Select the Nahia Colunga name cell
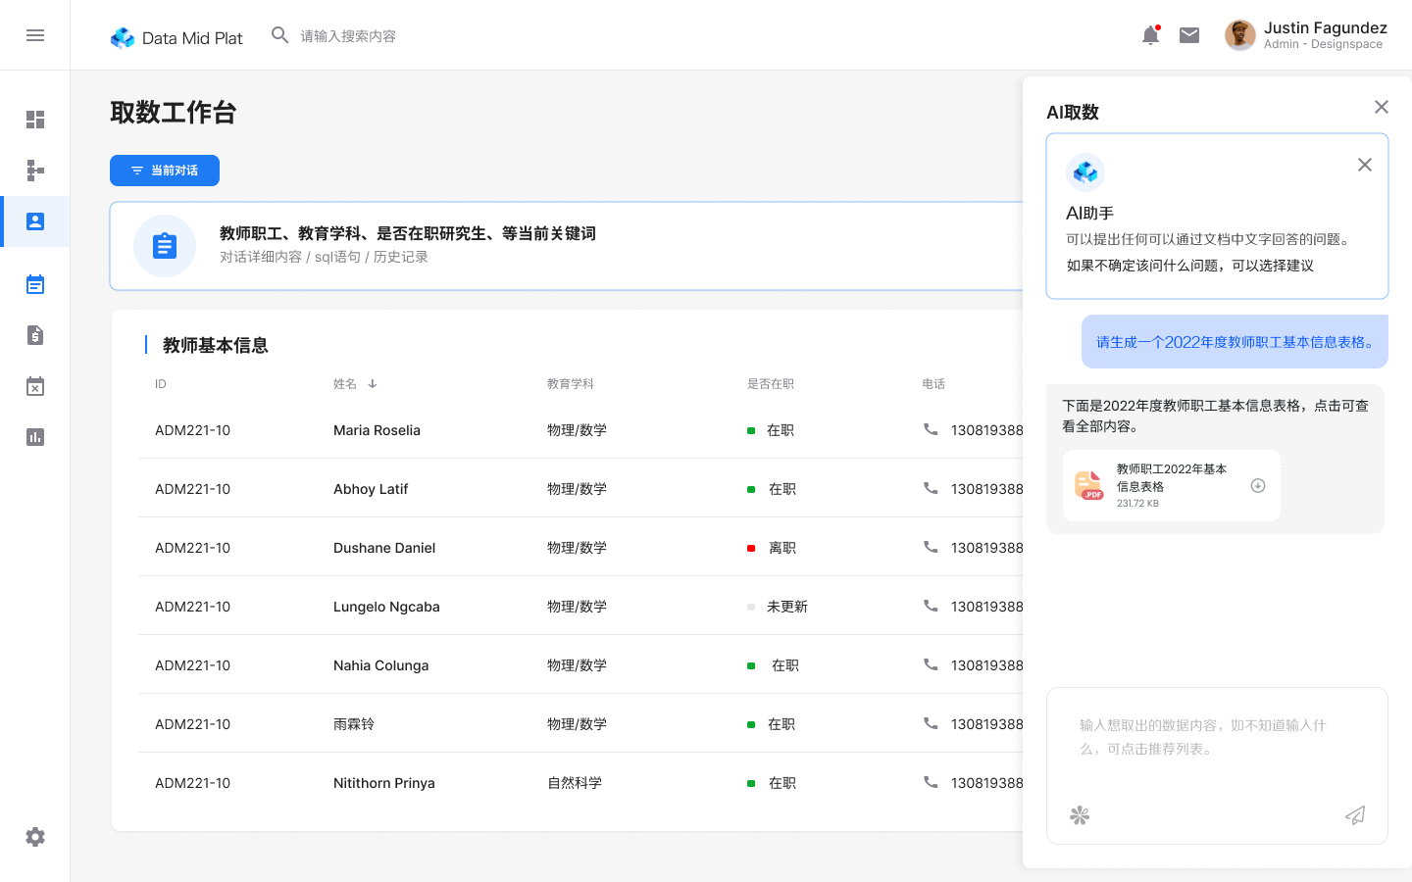 pyautogui.click(x=380, y=665)
